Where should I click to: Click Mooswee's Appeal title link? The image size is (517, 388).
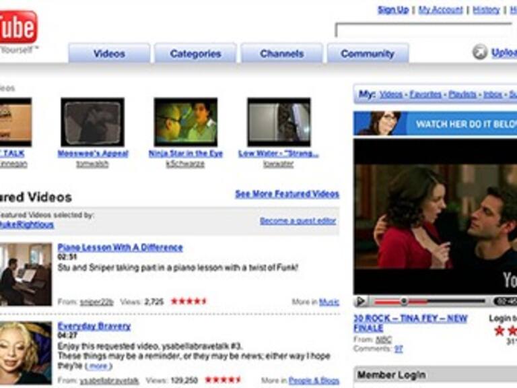(93, 154)
